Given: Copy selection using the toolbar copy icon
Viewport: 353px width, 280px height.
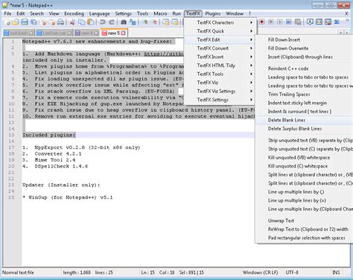Looking at the screenshot, I should click(x=81, y=22).
